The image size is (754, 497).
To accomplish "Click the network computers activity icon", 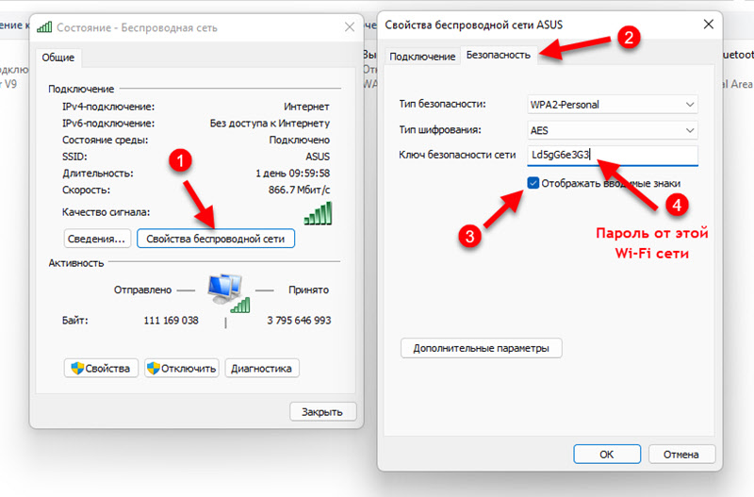I will pyautogui.click(x=225, y=291).
